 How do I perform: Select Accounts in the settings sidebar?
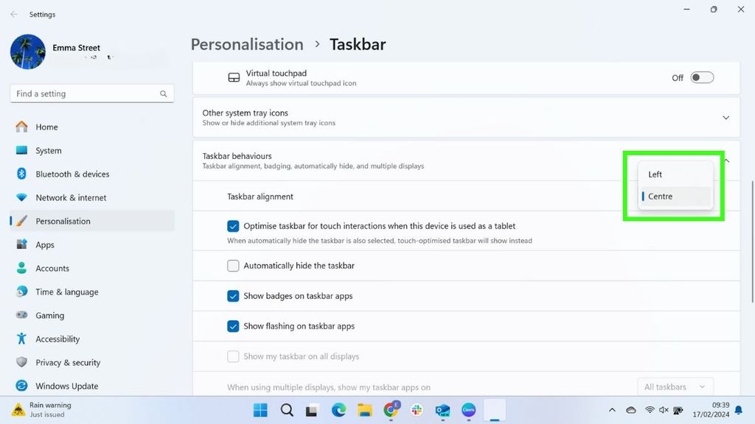pos(53,268)
